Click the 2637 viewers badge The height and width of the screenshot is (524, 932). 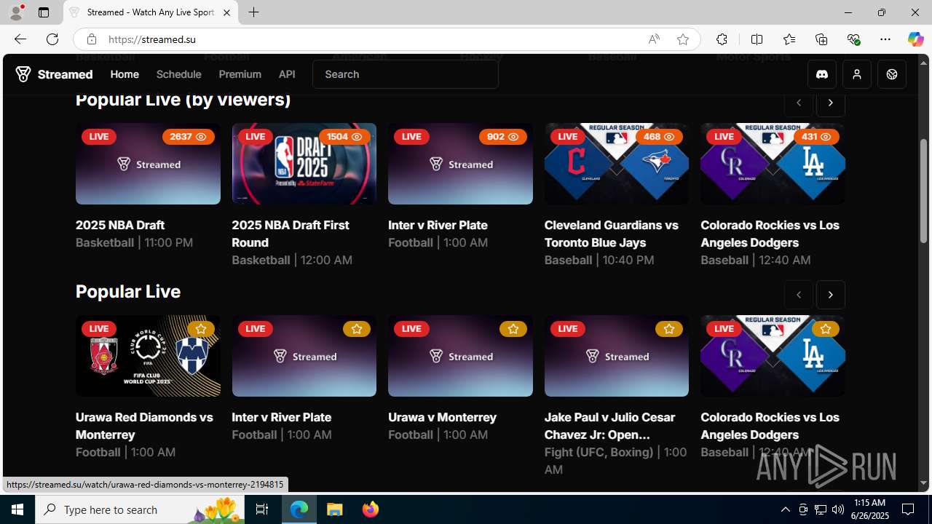pos(189,137)
